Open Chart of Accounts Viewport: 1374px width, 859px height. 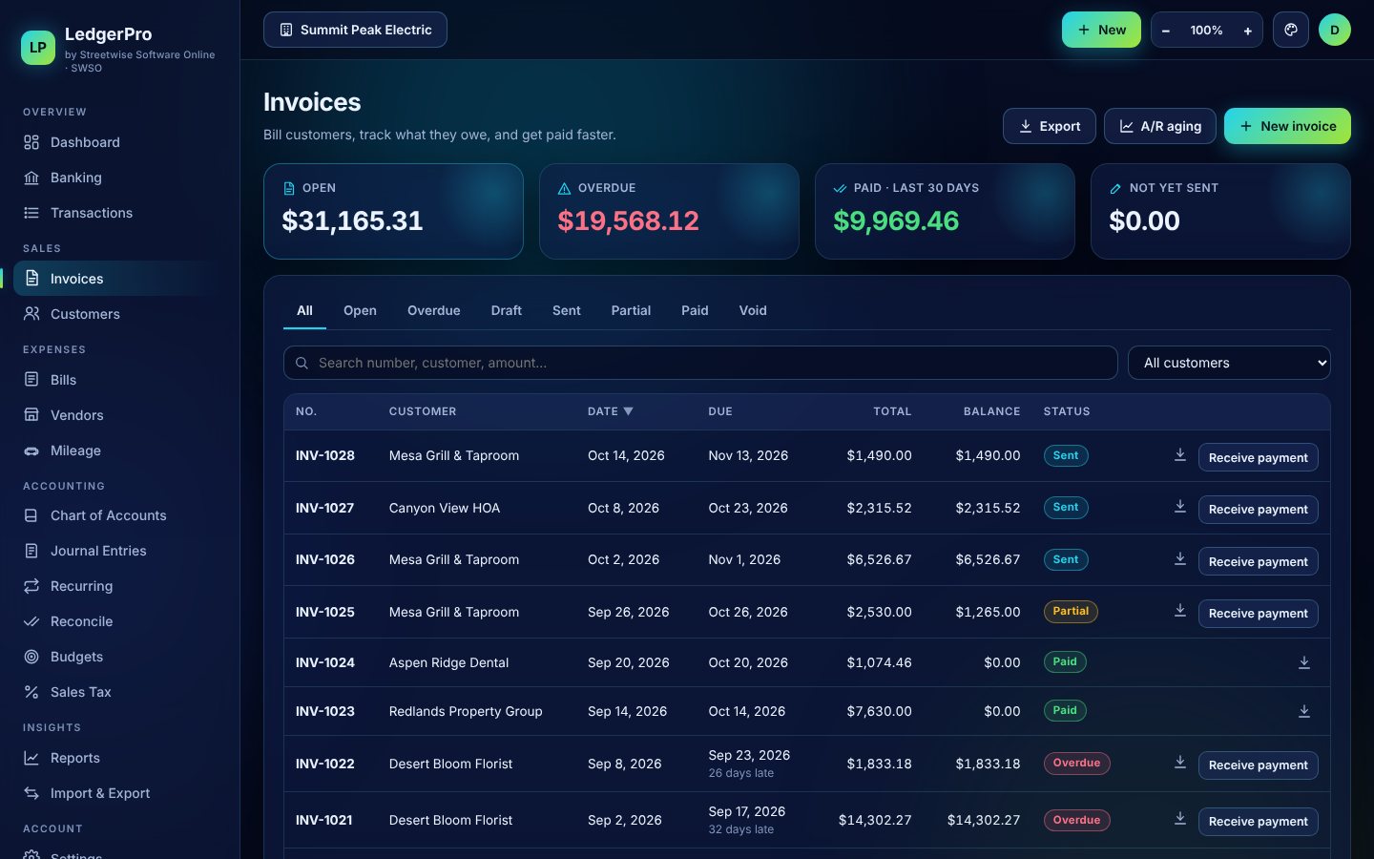pyautogui.click(x=119, y=515)
